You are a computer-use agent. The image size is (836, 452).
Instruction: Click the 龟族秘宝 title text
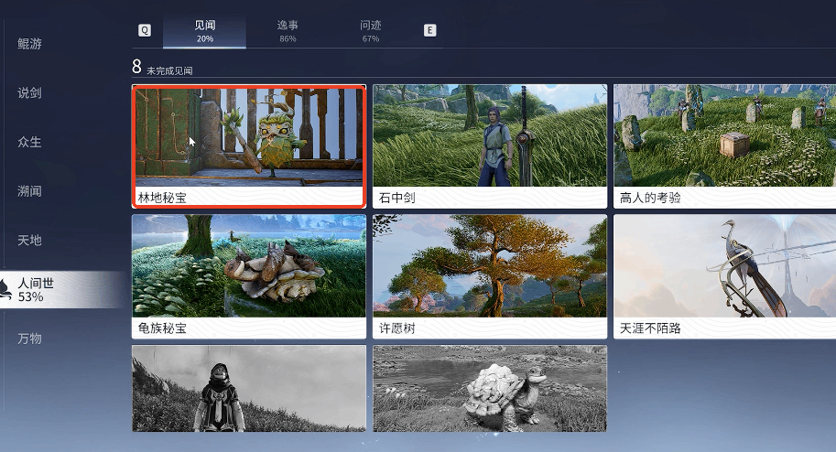coord(162,328)
